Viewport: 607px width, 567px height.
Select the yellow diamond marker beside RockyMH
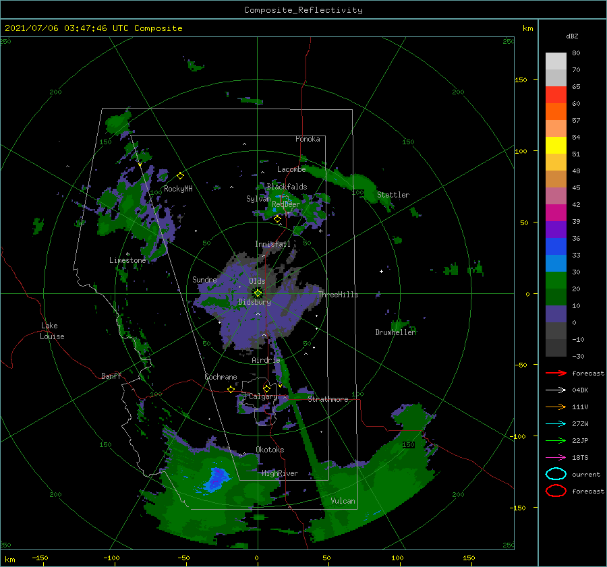180,176
